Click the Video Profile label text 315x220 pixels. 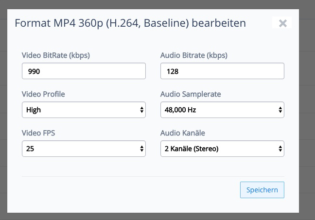pyautogui.click(x=43, y=94)
